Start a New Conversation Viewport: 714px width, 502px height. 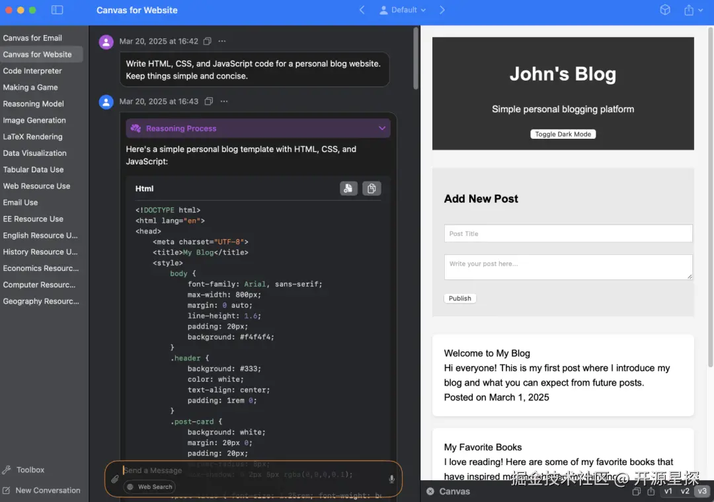click(42, 490)
